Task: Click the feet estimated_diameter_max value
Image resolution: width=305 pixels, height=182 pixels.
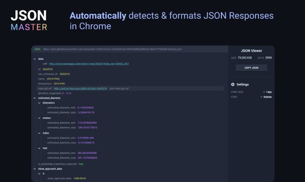Action: [87, 158]
